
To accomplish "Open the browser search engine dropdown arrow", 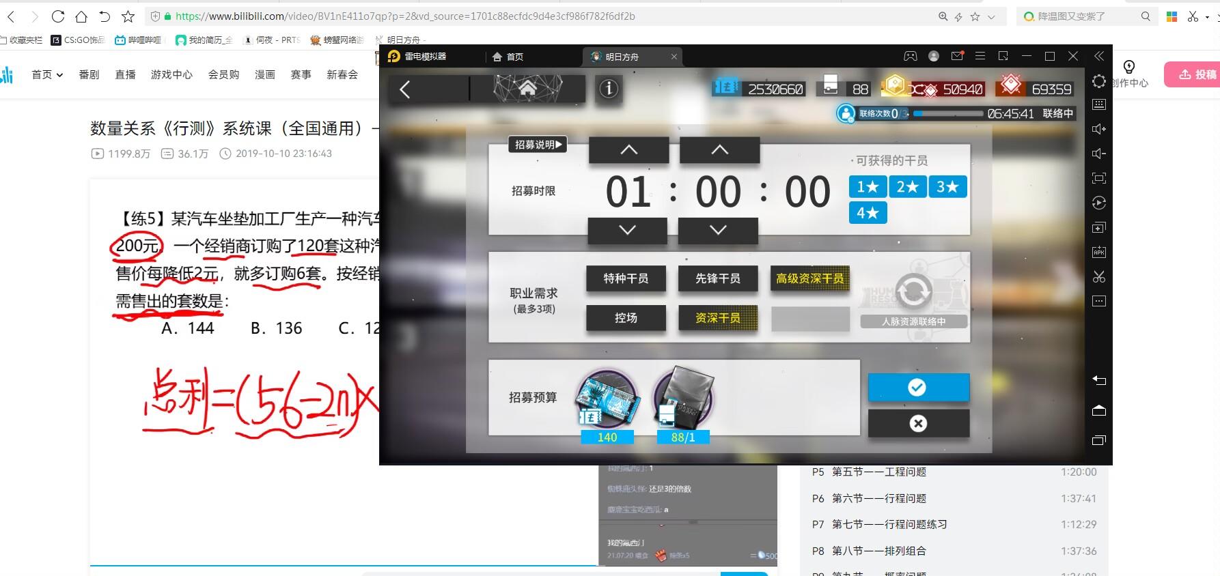I will 991,16.
